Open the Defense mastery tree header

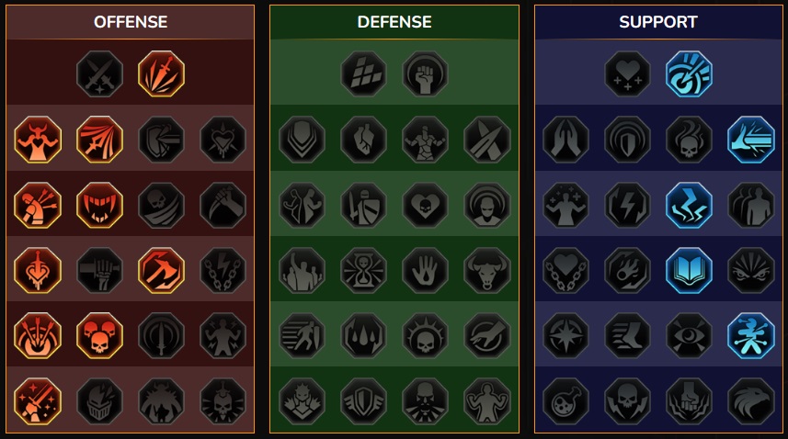pos(394,22)
